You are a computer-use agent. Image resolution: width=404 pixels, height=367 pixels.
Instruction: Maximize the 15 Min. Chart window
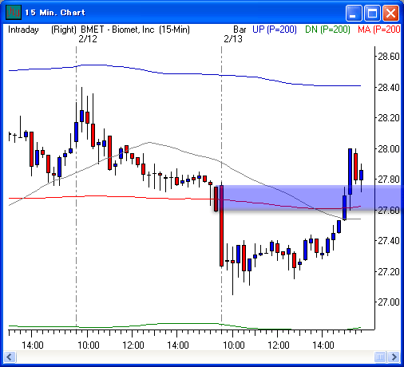pos(372,13)
